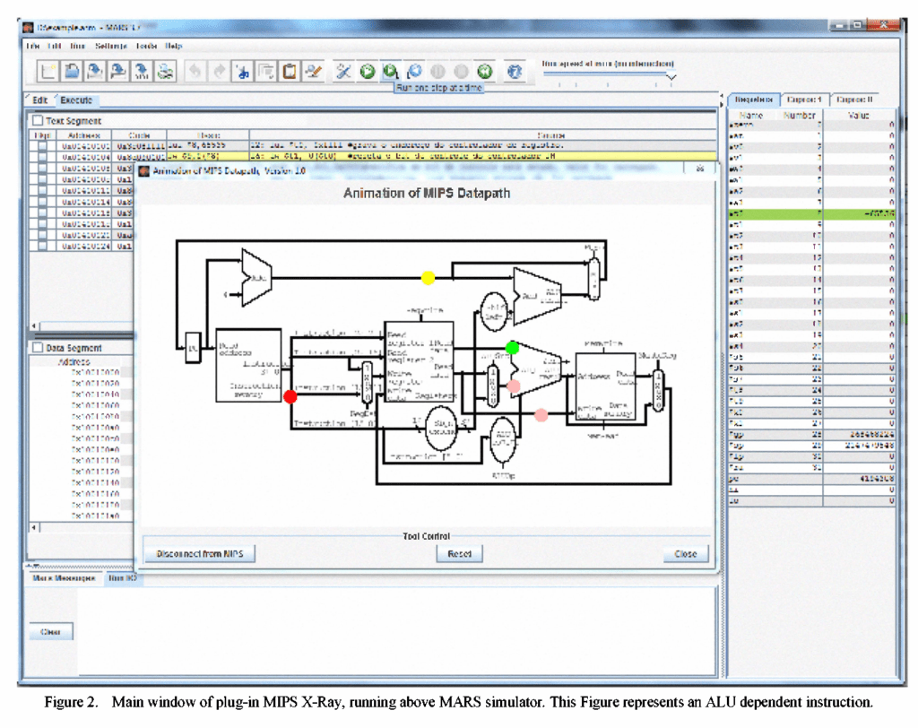
Task: Switch to the Edit tab
Action: [x=39, y=100]
